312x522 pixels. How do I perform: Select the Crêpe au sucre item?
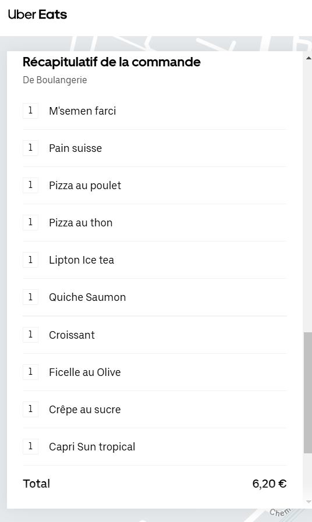coord(154,410)
